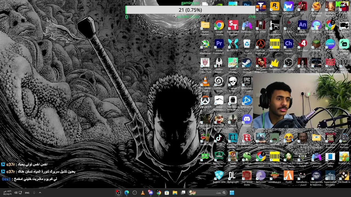This screenshot has height=197, width=351.
Task: Open Stardew Valley desktop icon
Action: click(330, 160)
